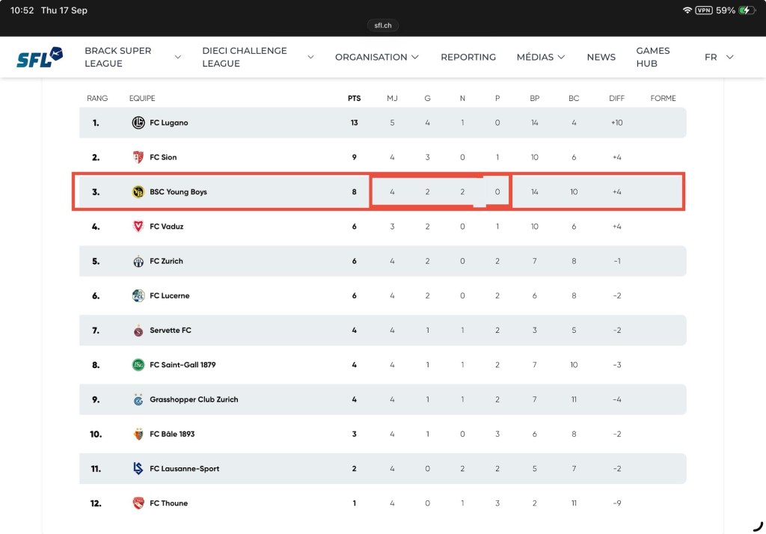The image size is (766, 534).
Task: Click the Grasshopper Club Zurich crest
Action: pos(138,399)
